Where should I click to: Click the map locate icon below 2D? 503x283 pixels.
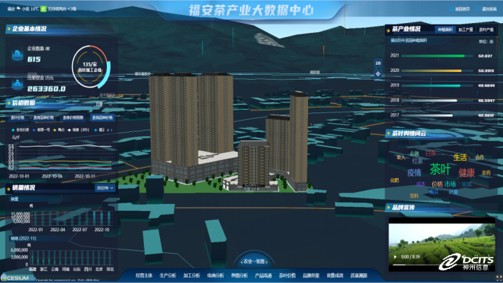coord(378,72)
